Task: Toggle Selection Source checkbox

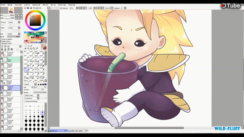Action: click(x=1, y=43)
